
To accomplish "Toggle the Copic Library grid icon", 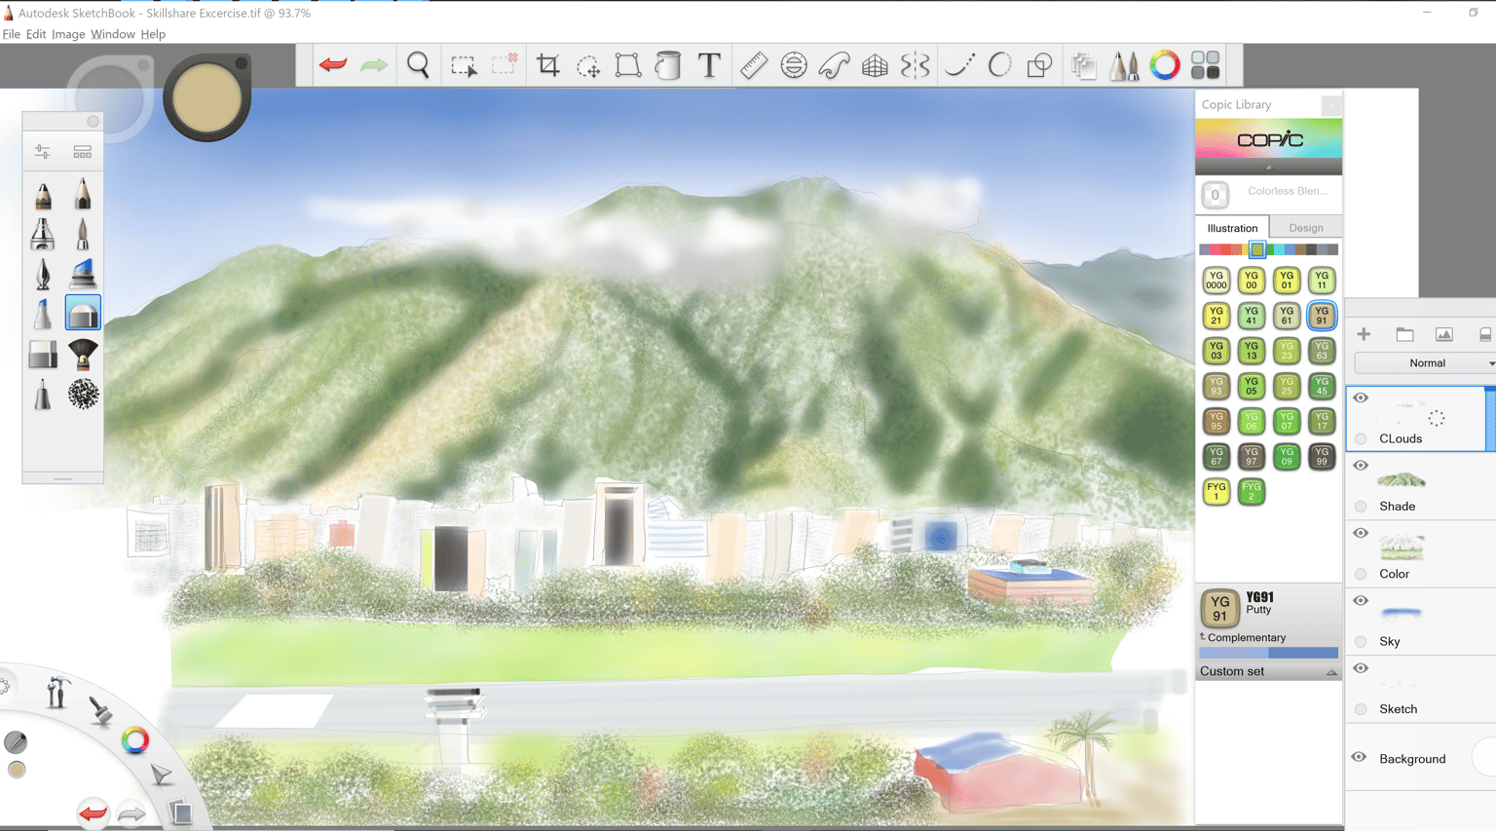I will (x=1206, y=65).
